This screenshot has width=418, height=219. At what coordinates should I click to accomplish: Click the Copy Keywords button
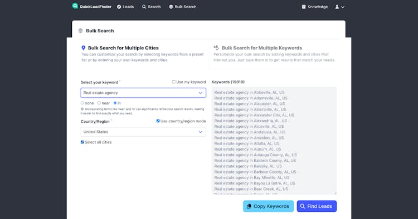click(268, 206)
